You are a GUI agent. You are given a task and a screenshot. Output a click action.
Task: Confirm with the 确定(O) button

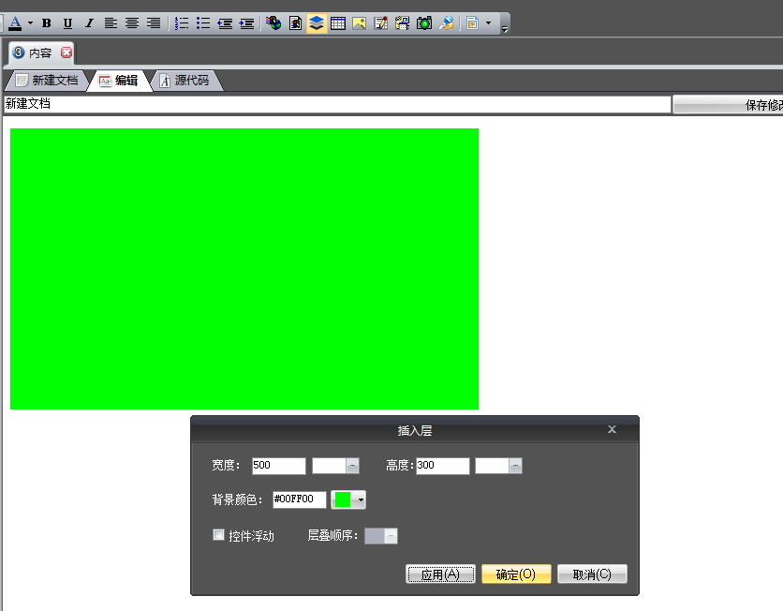coord(516,574)
